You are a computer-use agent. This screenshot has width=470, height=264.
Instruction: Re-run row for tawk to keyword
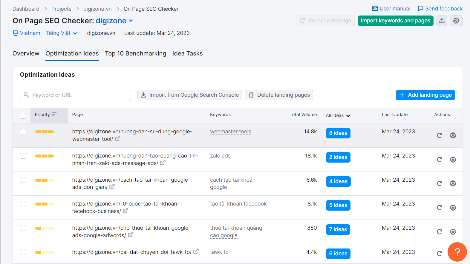point(439,254)
